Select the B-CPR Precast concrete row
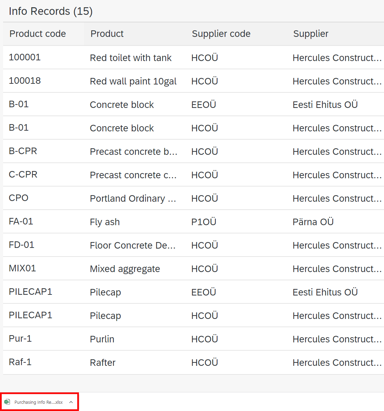 tap(193, 151)
